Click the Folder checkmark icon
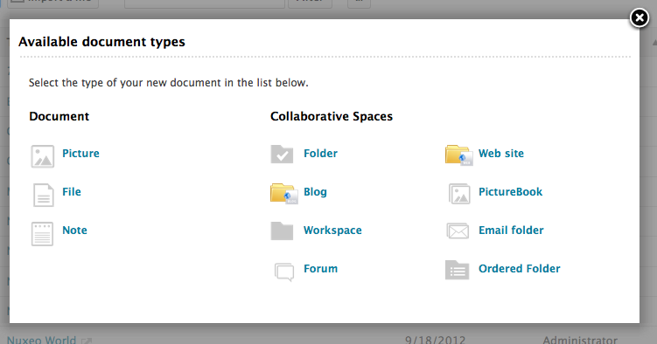The height and width of the screenshot is (344, 657). 282,155
